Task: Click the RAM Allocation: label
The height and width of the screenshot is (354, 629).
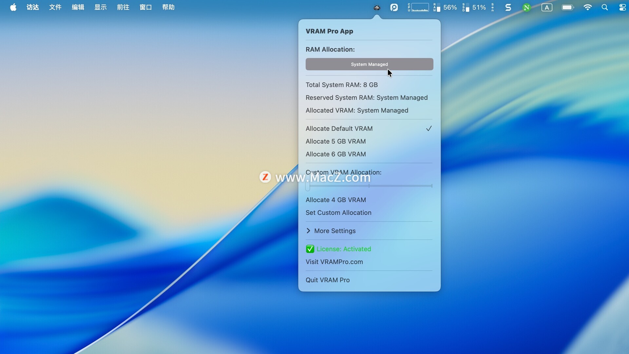Action: click(330, 49)
